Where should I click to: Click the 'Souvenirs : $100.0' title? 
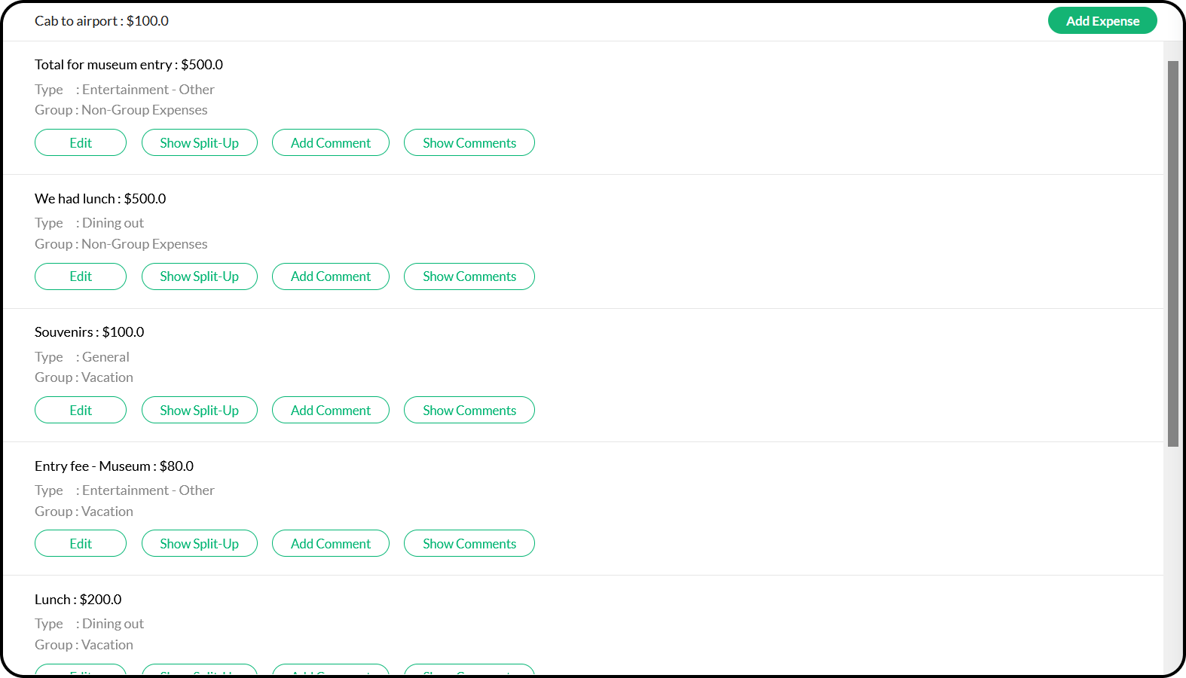point(90,332)
